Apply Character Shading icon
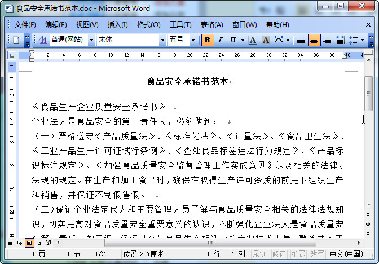The height and width of the screenshot is (264, 379). [266, 40]
